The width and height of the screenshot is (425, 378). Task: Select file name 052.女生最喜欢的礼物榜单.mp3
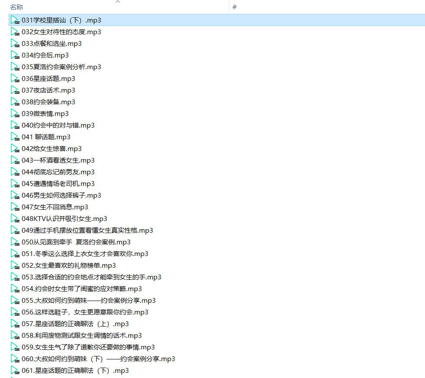pyautogui.click(x=68, y=265)
